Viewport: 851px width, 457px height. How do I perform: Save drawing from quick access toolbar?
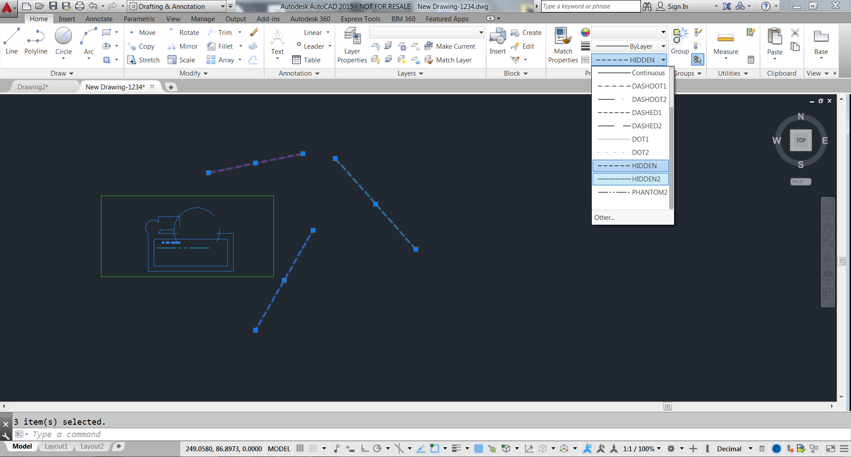(x=53, y=6)
